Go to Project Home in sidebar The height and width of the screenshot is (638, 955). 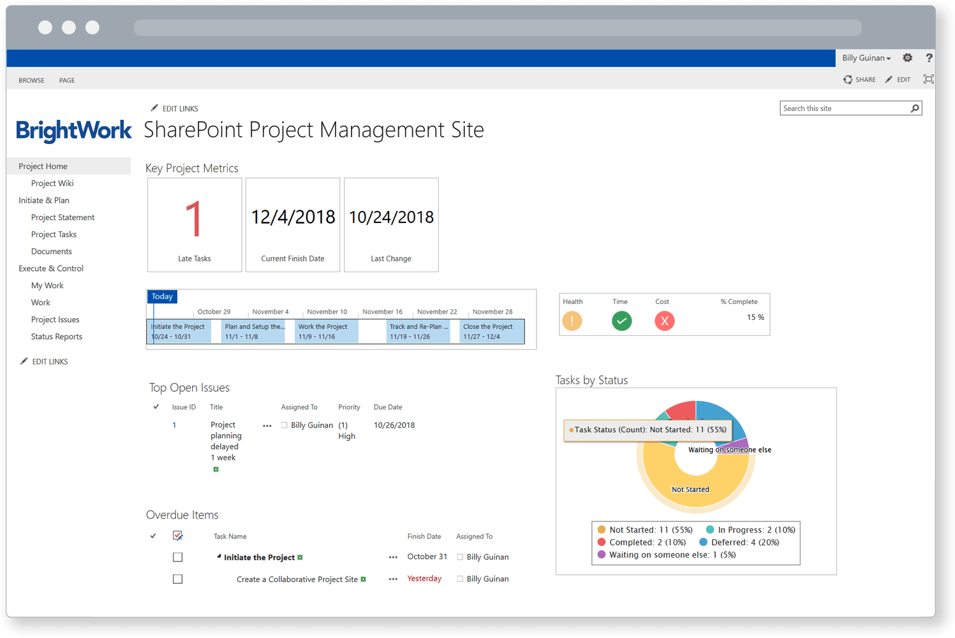coord(69,166)
